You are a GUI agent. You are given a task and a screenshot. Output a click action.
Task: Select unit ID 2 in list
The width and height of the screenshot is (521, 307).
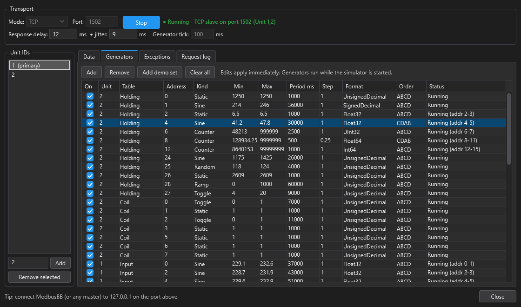coord(40,75)
